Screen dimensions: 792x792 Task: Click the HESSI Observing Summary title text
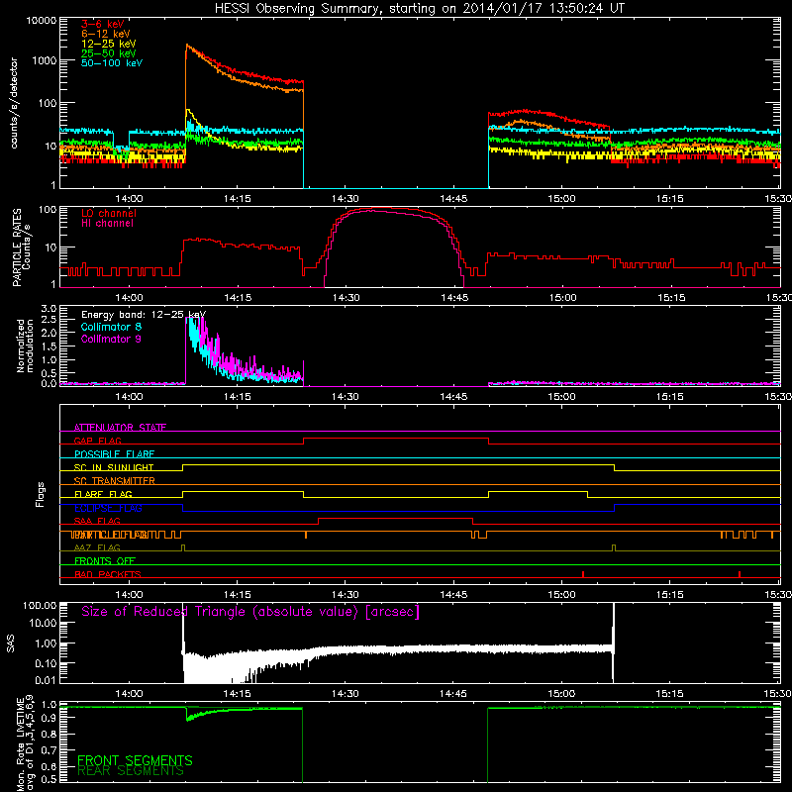(x=419, y=9)
